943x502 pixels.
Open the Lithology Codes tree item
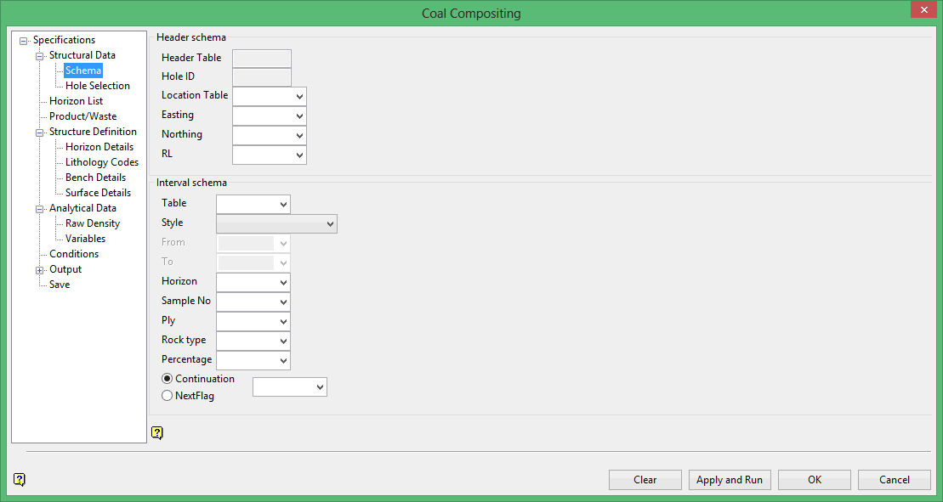pyautogui.click(x=102, y=162)
